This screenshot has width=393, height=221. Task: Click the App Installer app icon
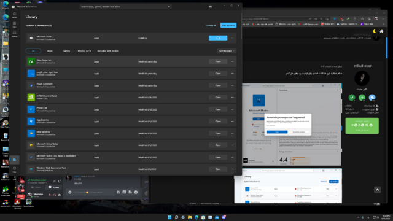[x=31, y=122]
